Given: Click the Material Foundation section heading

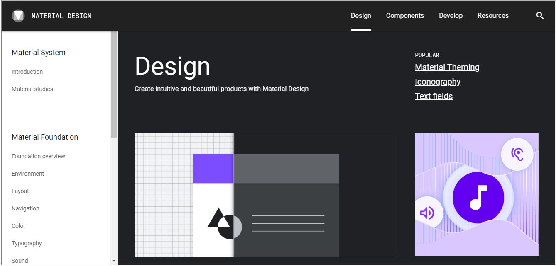Looking at the screenshot, I should tap(45, 137).
